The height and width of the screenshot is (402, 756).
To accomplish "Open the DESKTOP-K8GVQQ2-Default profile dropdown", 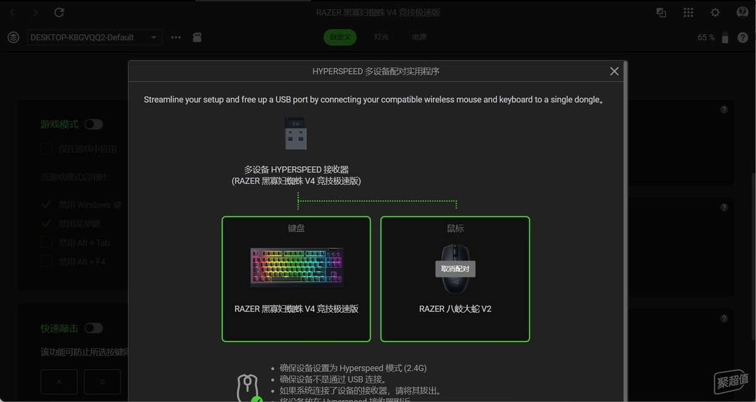I will [94, 38].
